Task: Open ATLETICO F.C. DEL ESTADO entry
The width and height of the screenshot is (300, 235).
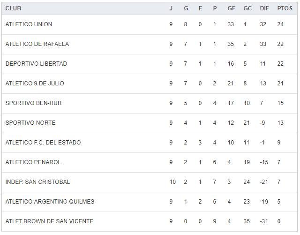Action: tap(43, 143)
